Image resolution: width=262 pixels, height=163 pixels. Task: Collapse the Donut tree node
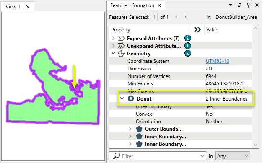[x=122, y=98]
